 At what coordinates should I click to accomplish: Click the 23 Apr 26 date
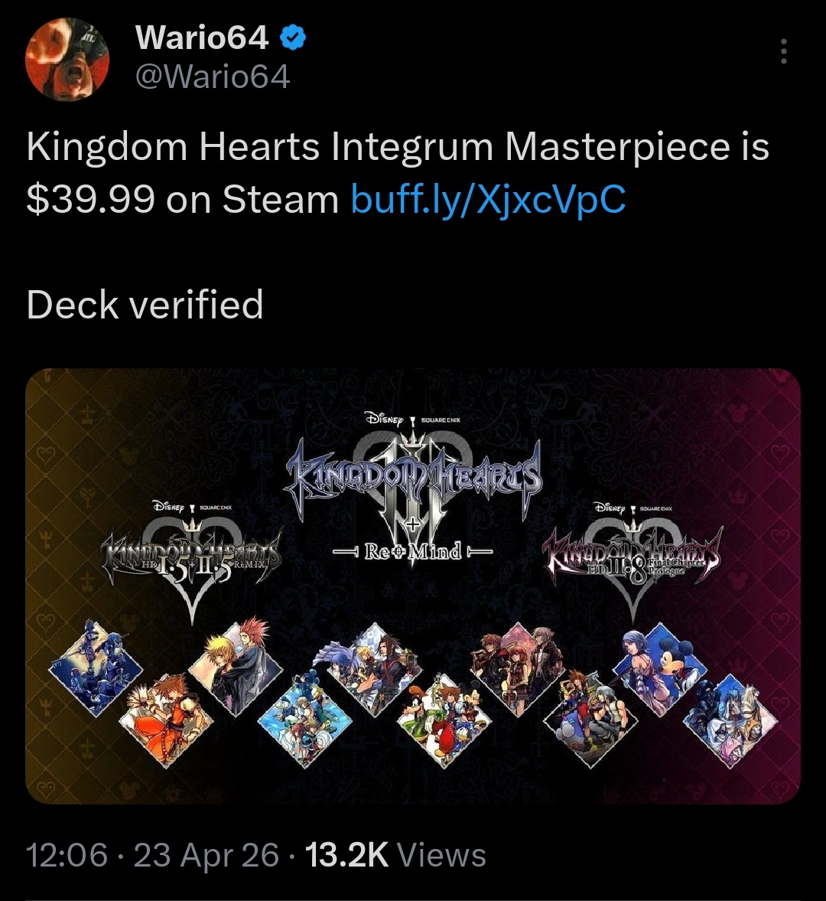206,854
